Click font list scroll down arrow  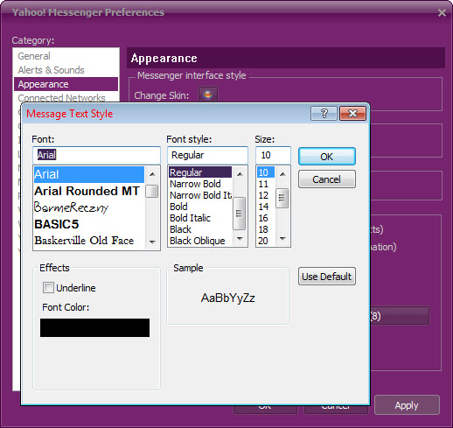pyautogui.click(x=152, y=242)
